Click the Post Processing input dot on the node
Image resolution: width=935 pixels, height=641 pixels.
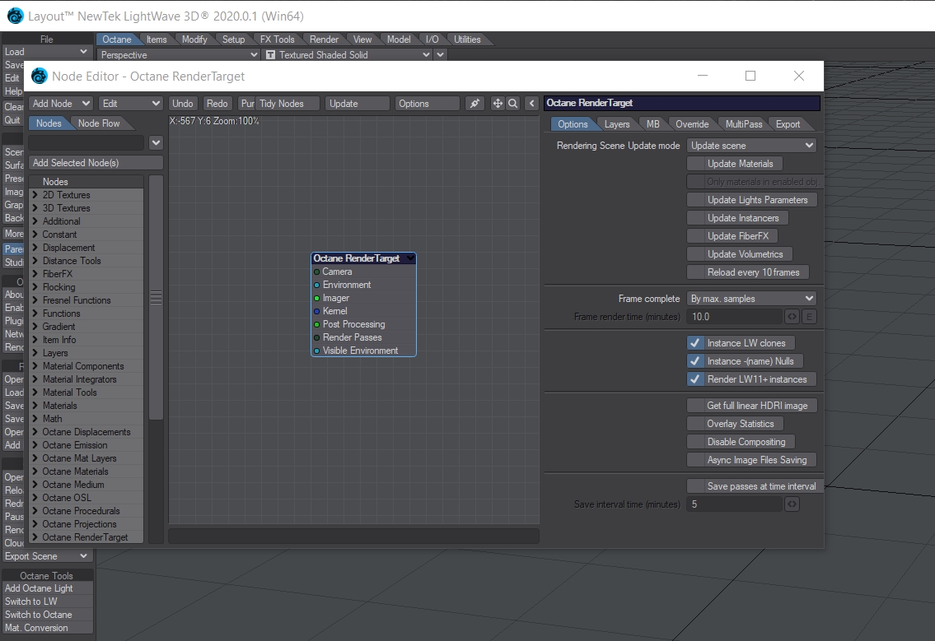click(316, 325)
